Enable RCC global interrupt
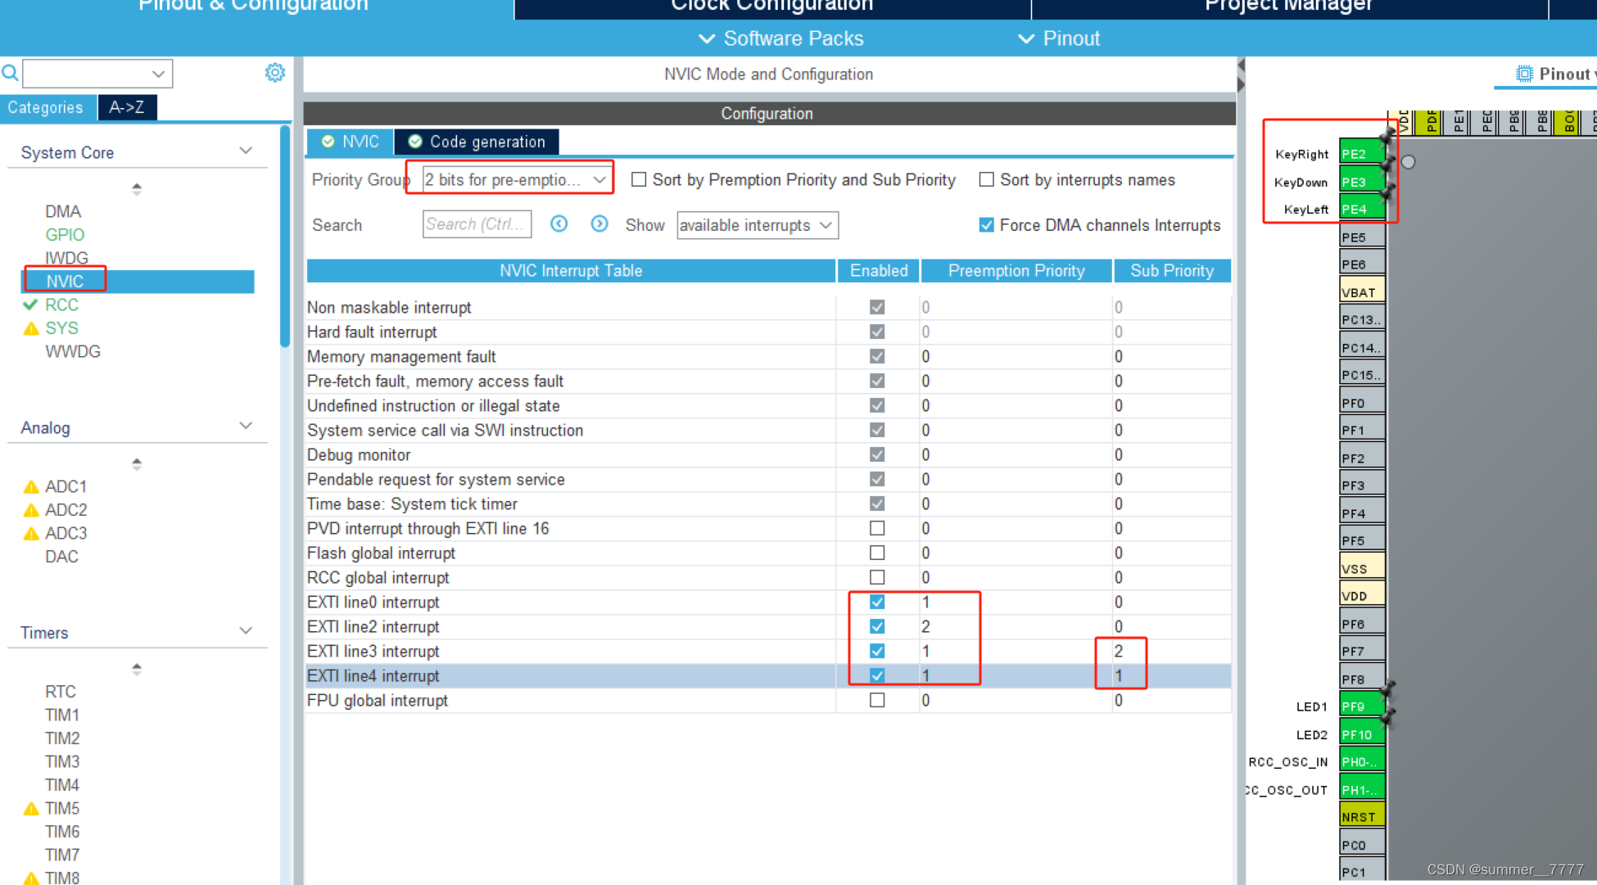 [x=877, y=577]
